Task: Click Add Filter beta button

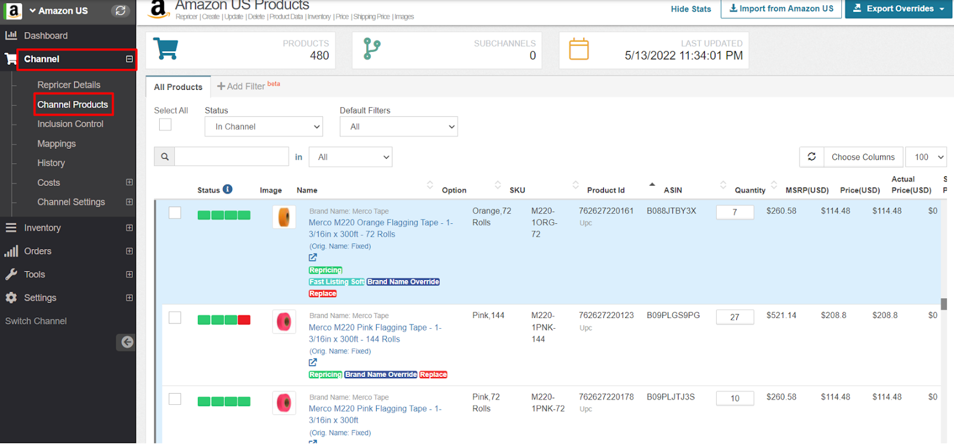Action: pos(248,86)
